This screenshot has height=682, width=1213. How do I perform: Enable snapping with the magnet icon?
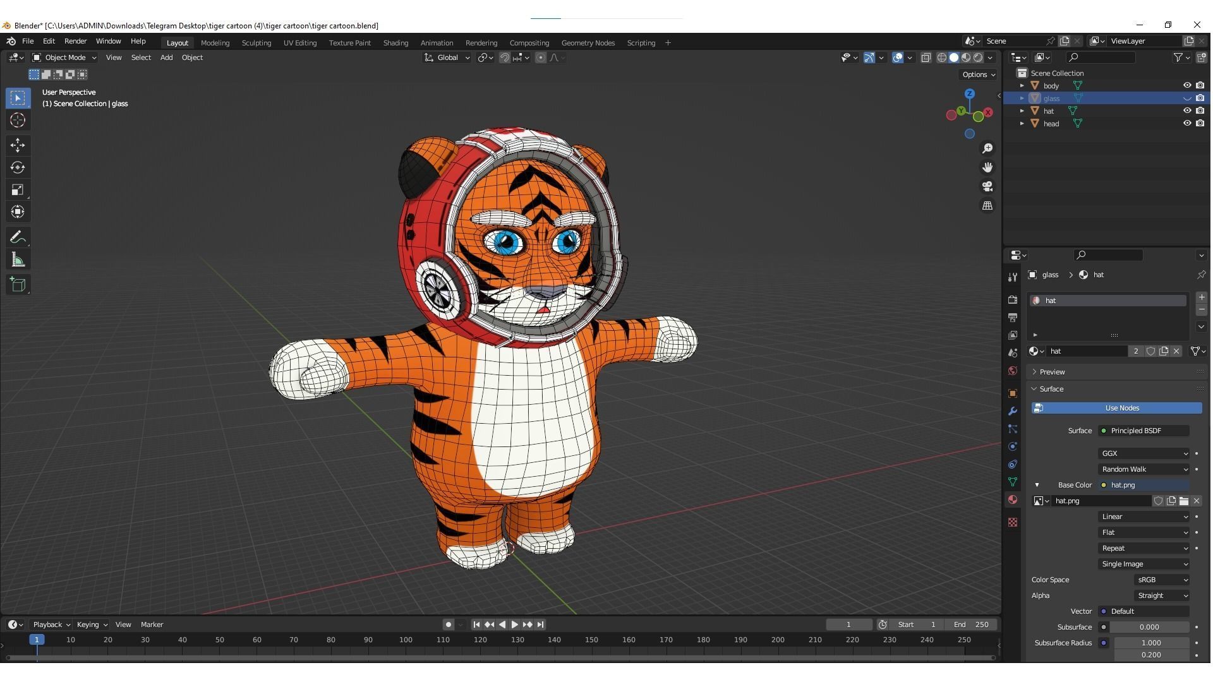(504, 57)
